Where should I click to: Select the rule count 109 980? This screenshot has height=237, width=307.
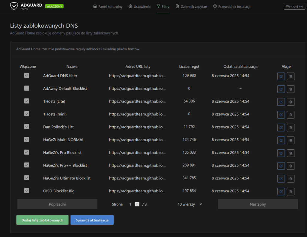(x=189, y=75)
